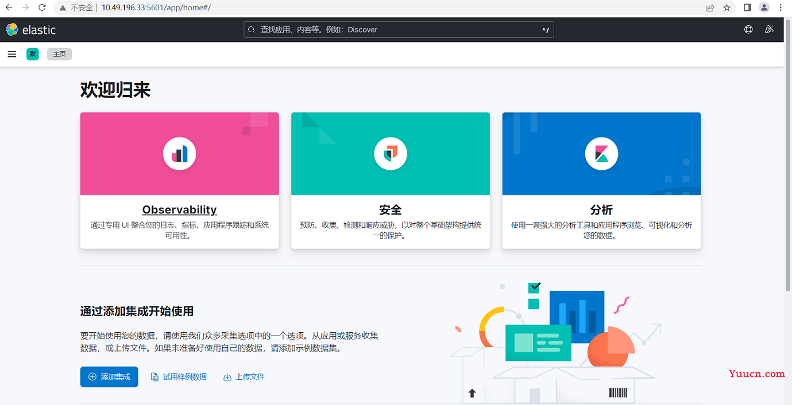Open the green space selector avatar

point(33,54)
